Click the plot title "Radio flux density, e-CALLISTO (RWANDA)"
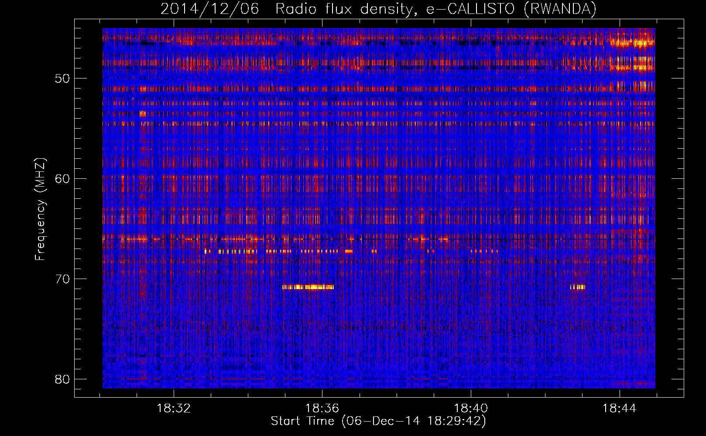Screen dimensions: 706x436 (435, 9)
